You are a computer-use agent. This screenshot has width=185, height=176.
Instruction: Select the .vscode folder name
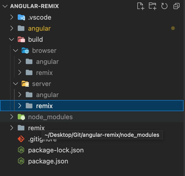(40, 18)
